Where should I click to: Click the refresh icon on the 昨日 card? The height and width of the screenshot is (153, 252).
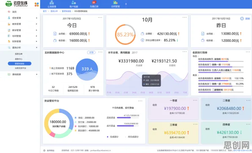pos(242,19)
